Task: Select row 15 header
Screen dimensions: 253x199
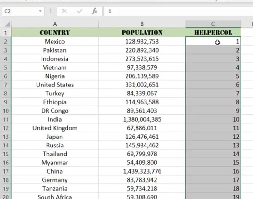Action: [x=6, y=154]
